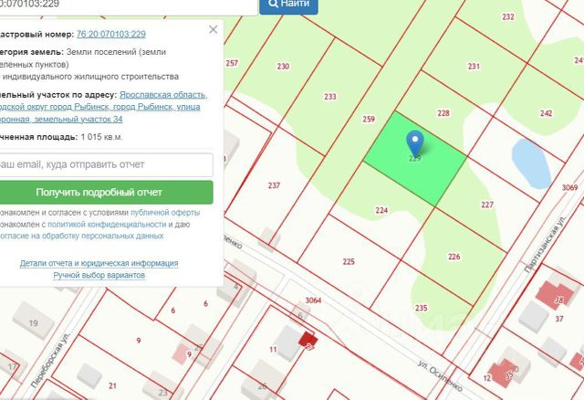Click the blue map pin marker

click(x=415, y=142)
